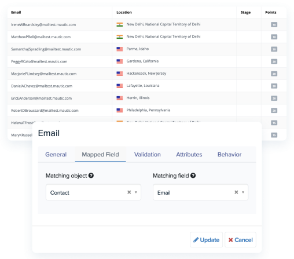Screen dimensions: 294x259
Task: Click the US flag beside Philadelphia, Pennsylvania
Action: click(120, 110)
